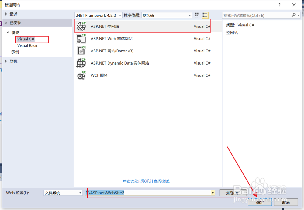This screenshot has width=304, height=210.
Task: Select the ASP.NET 空网站 template name
Action: point(105,26)
